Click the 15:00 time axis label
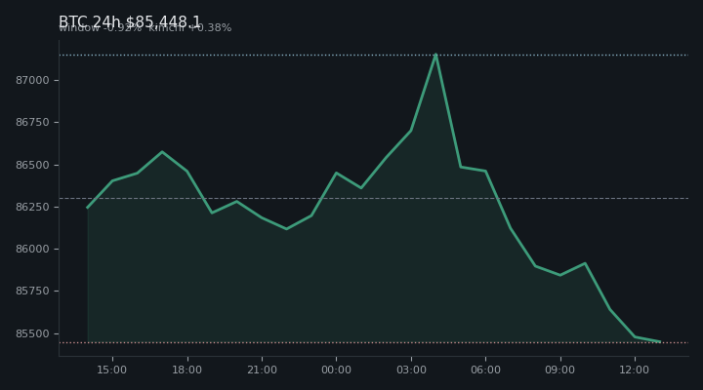This screenshot has width=703, height=390. pyautogui.click(x=112, y=370)
